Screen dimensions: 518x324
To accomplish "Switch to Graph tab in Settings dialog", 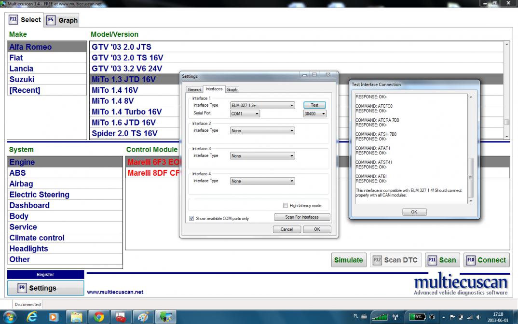I will (x=232, y=90).
